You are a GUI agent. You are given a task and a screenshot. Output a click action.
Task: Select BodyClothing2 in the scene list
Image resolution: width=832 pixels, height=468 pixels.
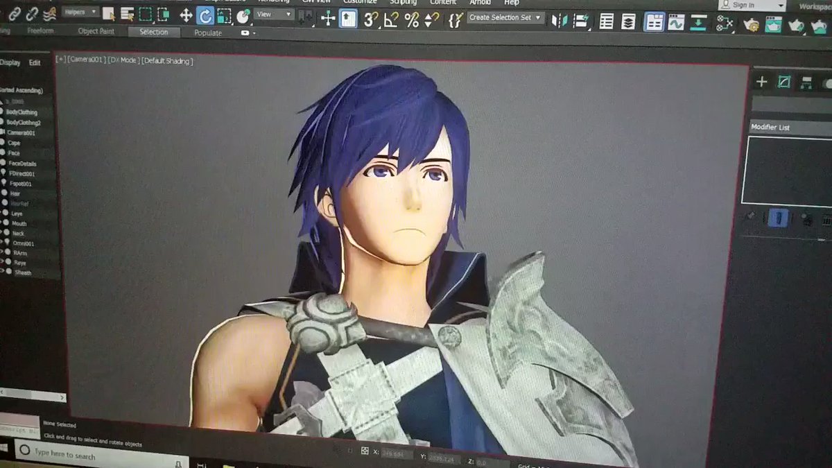pos(23,123)
